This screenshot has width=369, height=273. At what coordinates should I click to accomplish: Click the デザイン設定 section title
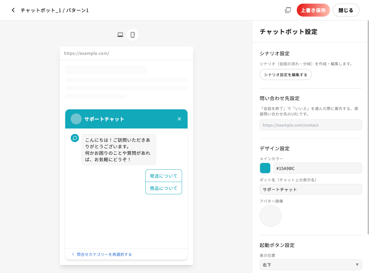[x=275, y=148]
